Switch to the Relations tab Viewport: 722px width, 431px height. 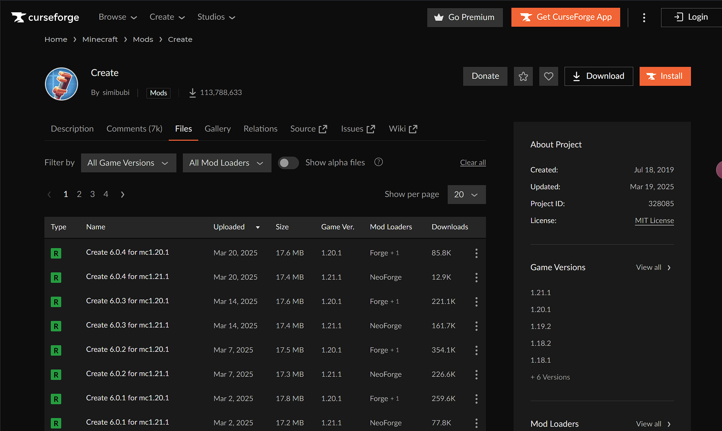coord(260,129)
